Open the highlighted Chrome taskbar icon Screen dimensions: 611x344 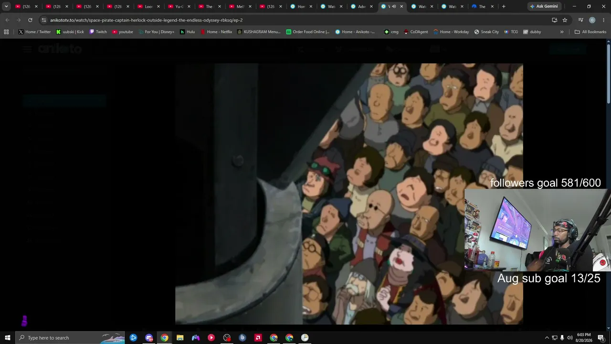(x=164, y=338)
